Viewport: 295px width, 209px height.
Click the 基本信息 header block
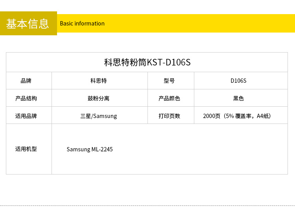pos(28,24)
